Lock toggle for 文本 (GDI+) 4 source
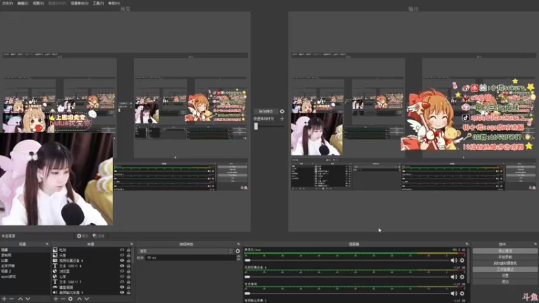 point(129,266)
